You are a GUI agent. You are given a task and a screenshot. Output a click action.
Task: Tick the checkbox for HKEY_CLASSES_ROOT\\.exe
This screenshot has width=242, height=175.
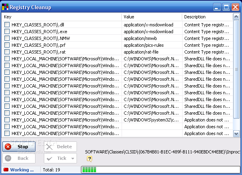pyautogui.click(x=7, y=32)
